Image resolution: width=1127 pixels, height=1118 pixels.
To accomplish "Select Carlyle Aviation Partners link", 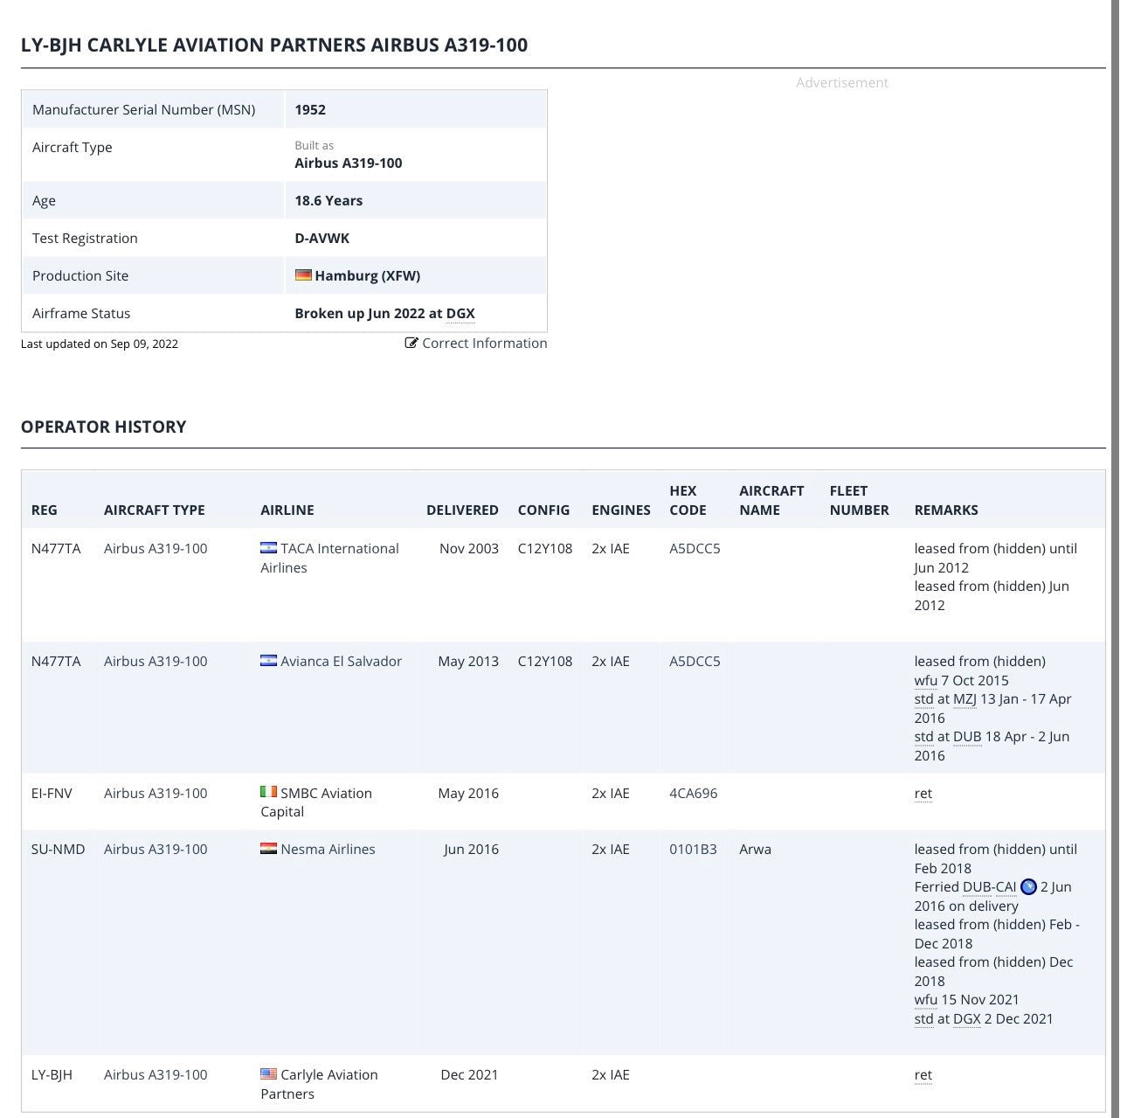I will tap(319, 1084).
